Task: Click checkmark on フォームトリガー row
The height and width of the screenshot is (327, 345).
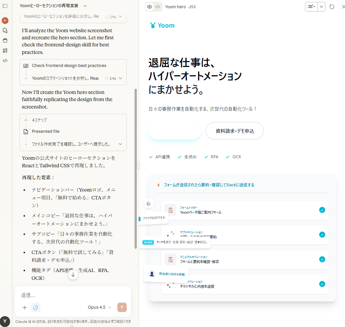Action: pos(322,210)
